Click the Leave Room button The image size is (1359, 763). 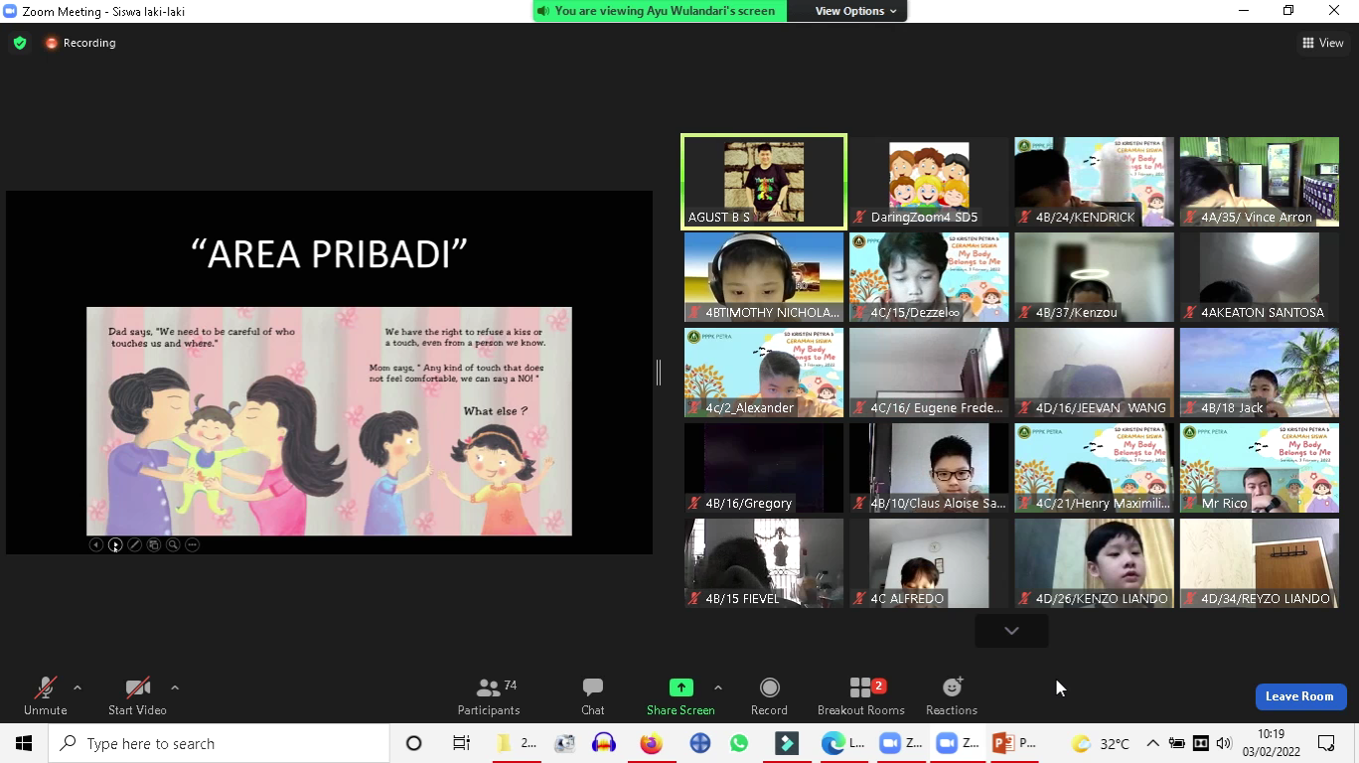coord(1299,696)
